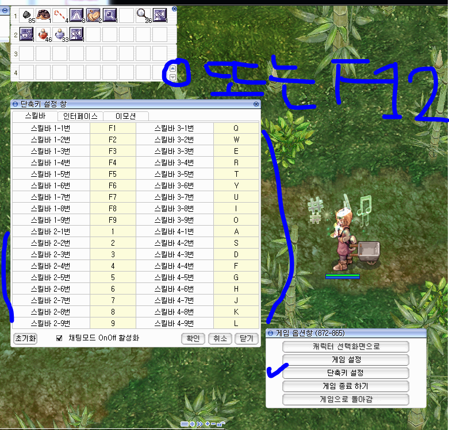Image resolution: width=449 pixels, height=430 pixels.
Task: Click the 취소 cancel button
Action: pyautogui.click(x=220, y=339)
